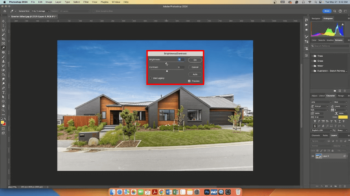Select the Clone Stamp tool

coord(3,61)
